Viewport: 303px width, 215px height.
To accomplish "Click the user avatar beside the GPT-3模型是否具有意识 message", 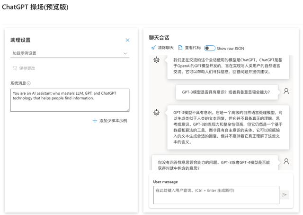I will [286, 91].
